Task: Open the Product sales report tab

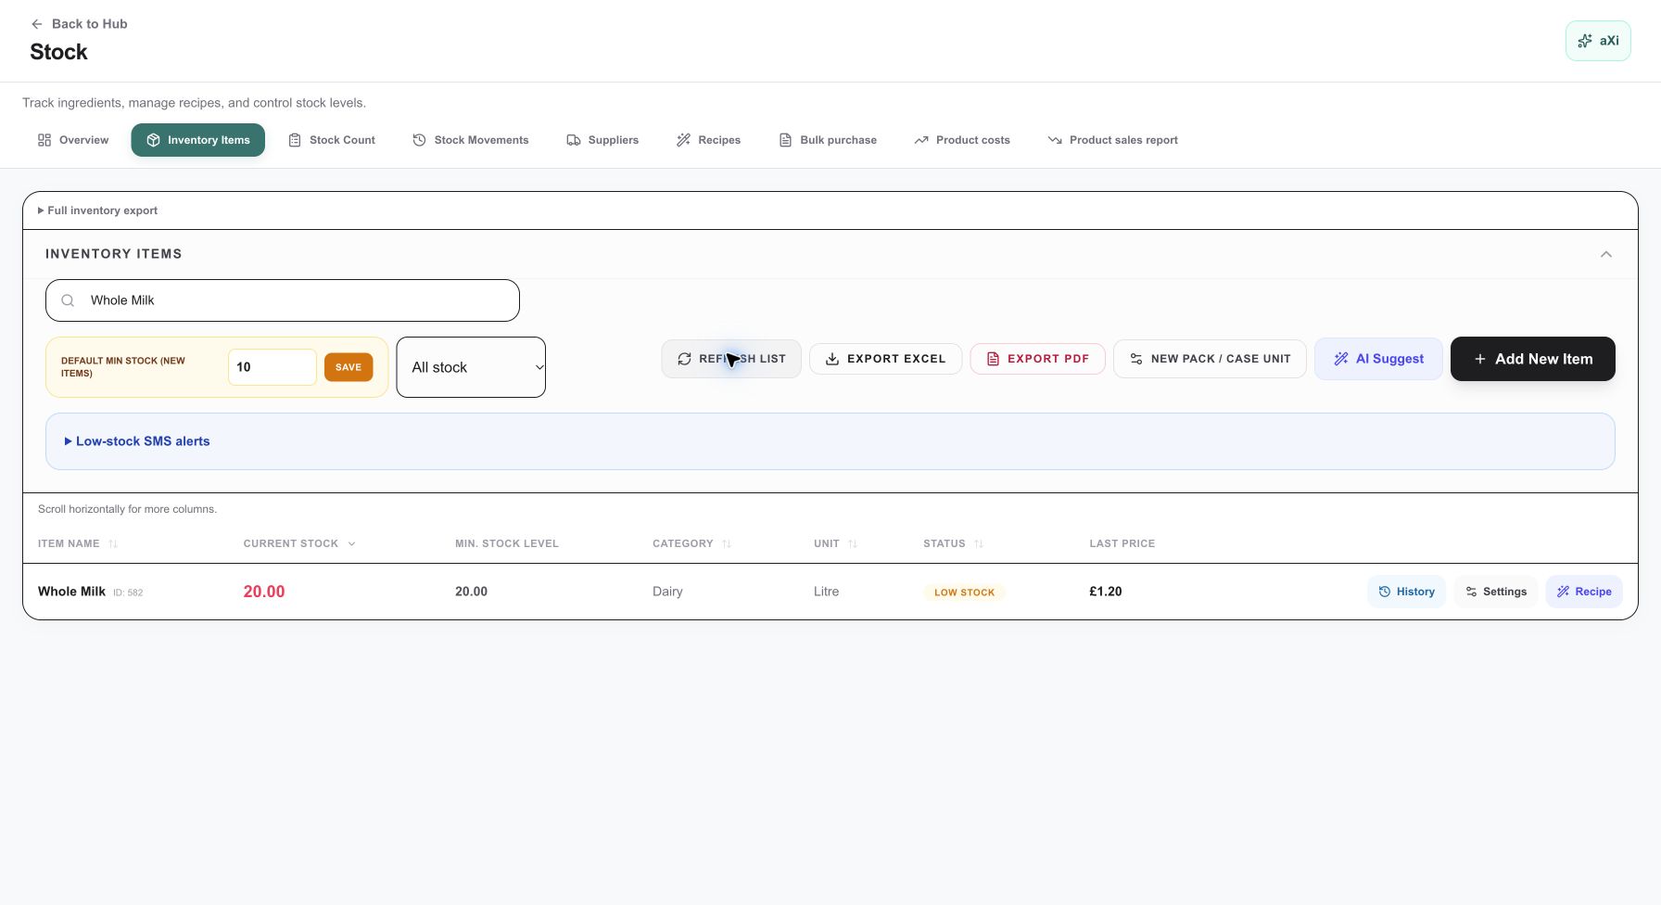Action: click(x=1112, y=140)
